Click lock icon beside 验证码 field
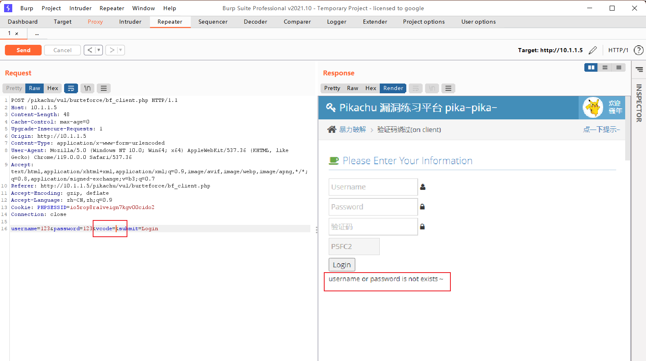Image resolution: width=646 pixels, height=361 pixels. (x=422, y=227)
